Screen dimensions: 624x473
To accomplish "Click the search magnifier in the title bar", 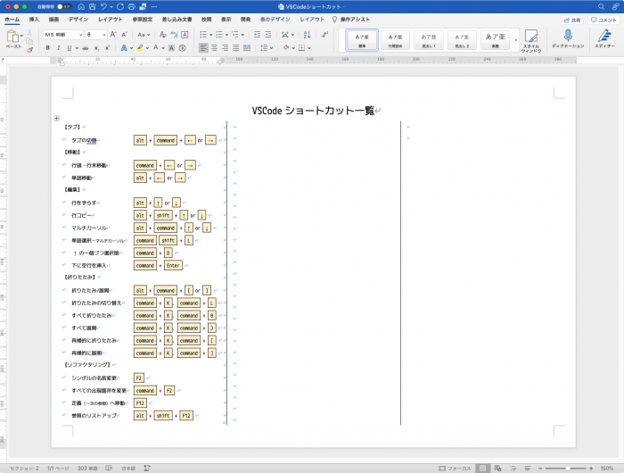I will 602,6.
